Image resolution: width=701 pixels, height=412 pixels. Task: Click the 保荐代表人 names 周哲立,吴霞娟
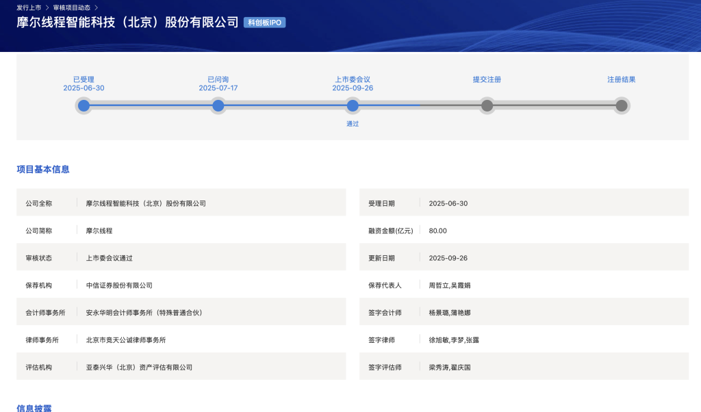pos(450,285)
